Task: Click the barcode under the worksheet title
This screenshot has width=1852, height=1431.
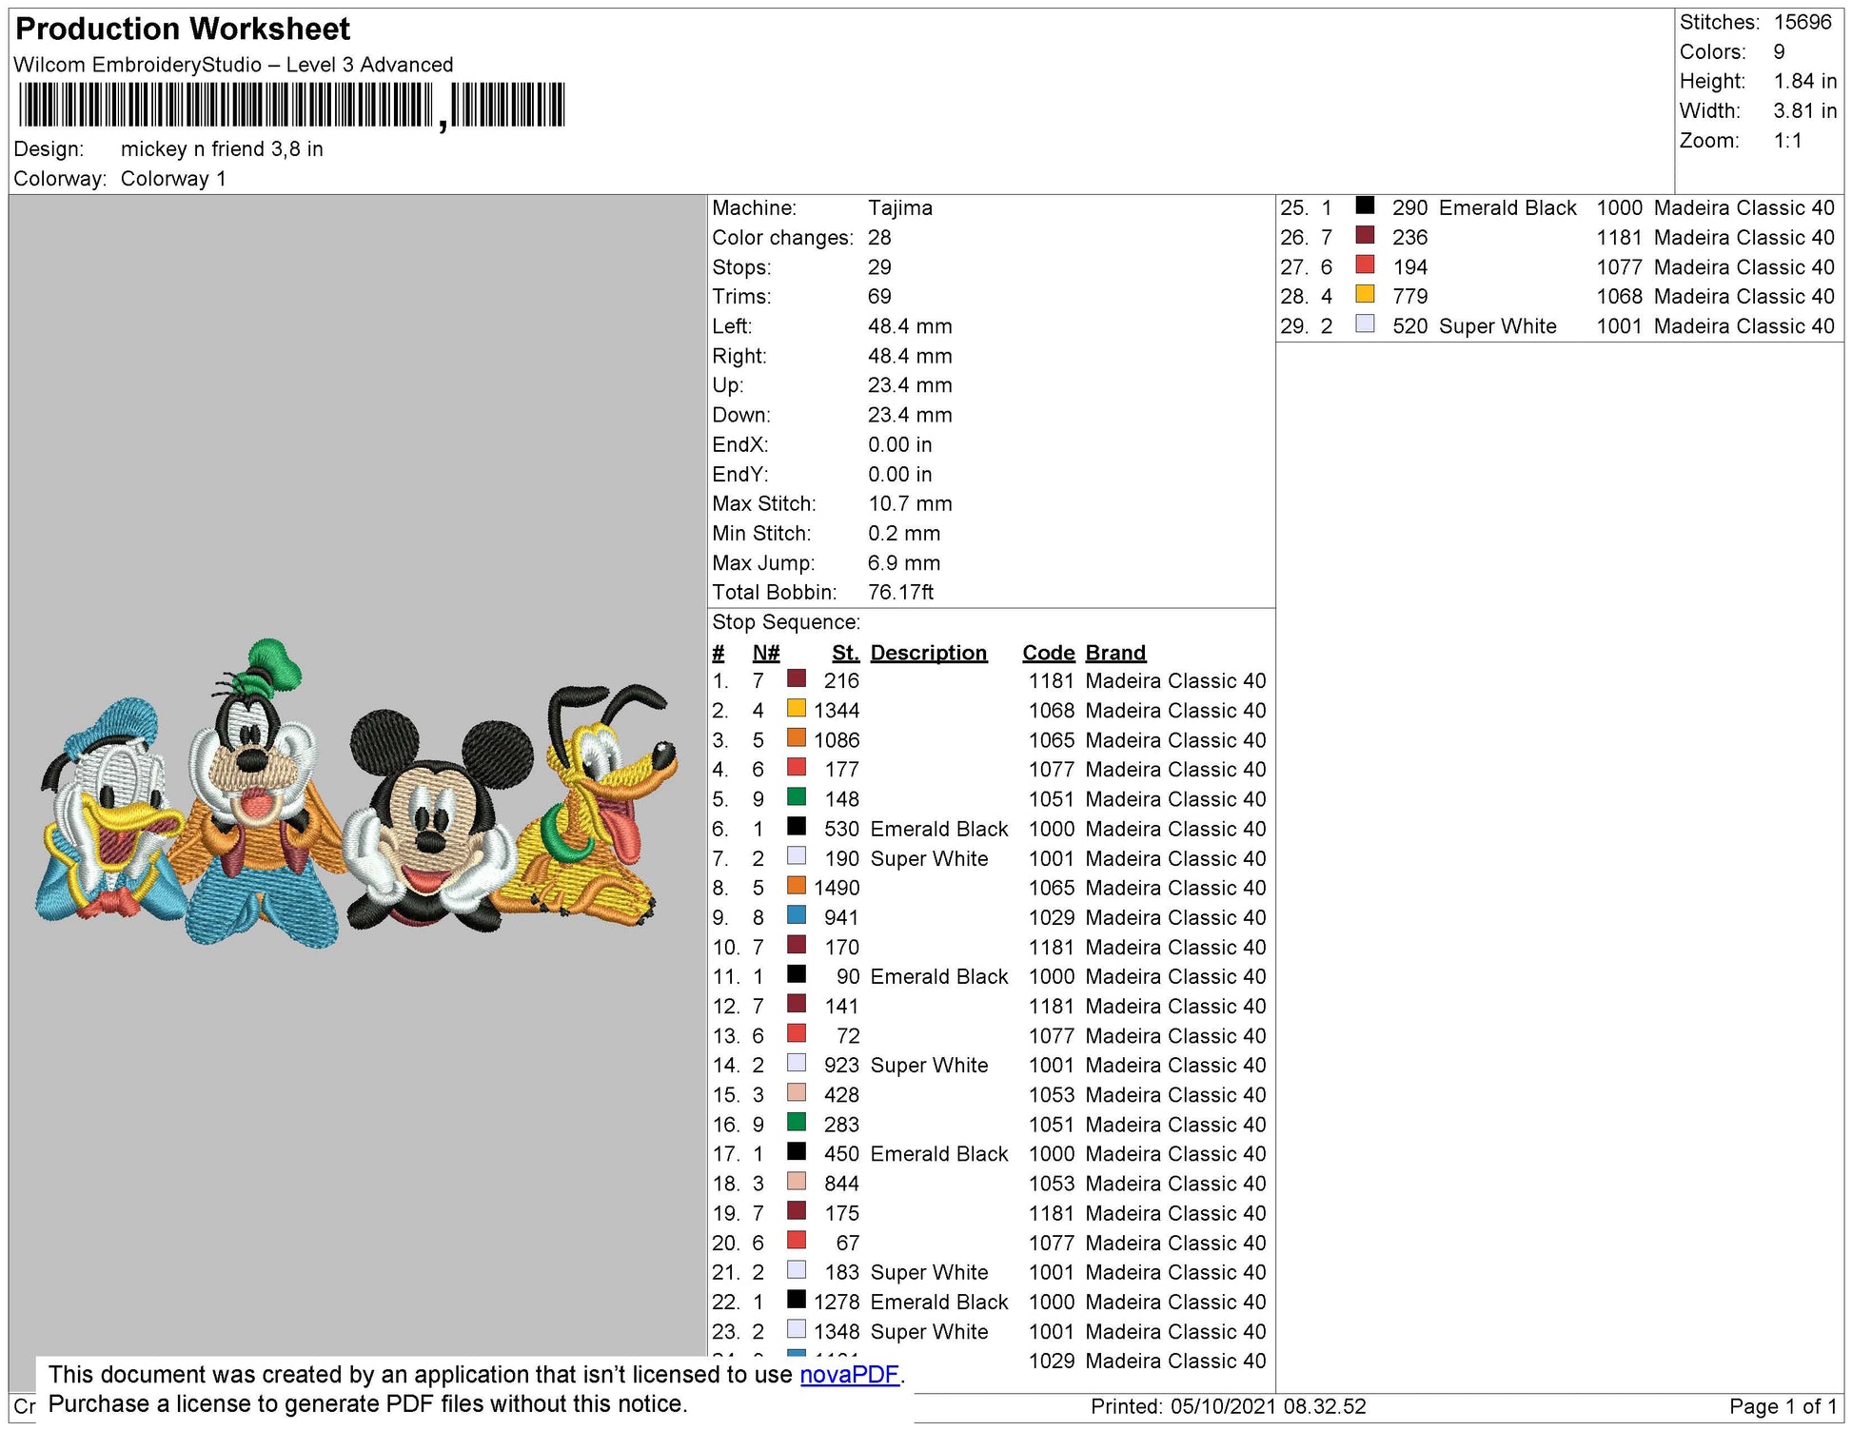Action: 291,106
